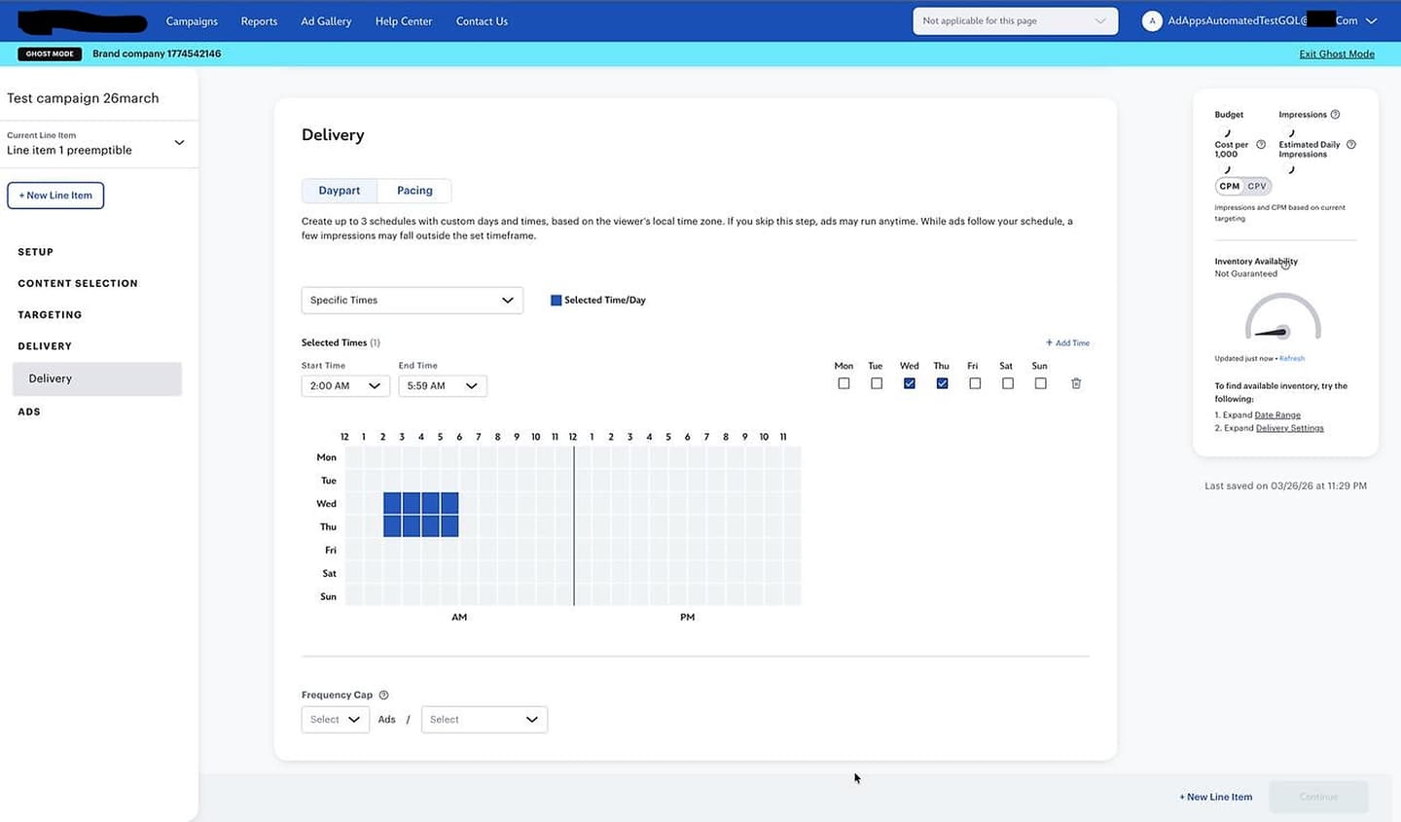Screen dimensions: 1401x822
Task: Switch to the Pacing tab
Action: (x=413, y=190)
